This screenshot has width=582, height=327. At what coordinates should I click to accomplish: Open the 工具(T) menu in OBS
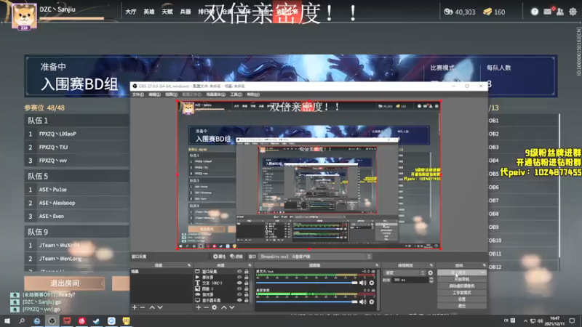[x=236, y=94]
